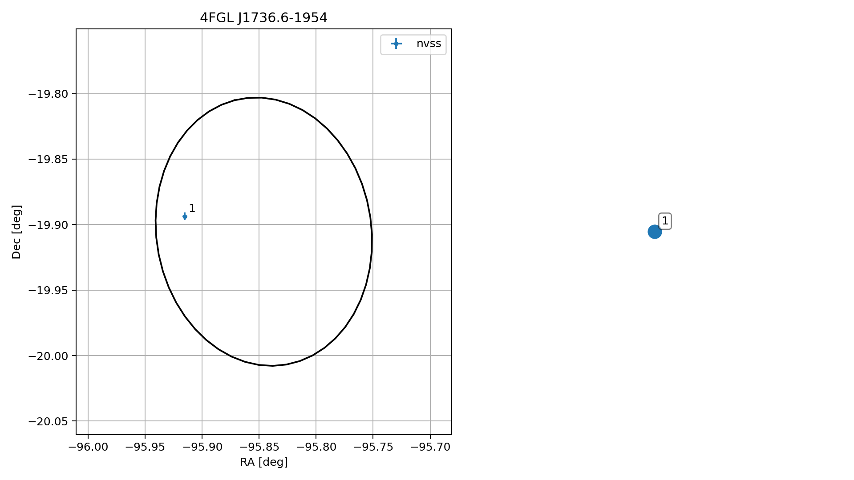Click the boxed label 1 beside blue dot
This screenshot has width=854, height=480.
tap(665, 221)
